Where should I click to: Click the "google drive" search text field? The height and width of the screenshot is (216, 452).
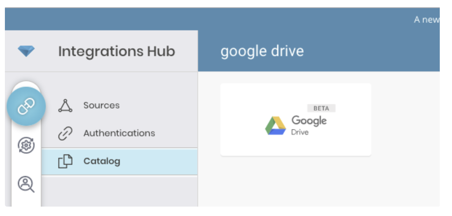262,51
